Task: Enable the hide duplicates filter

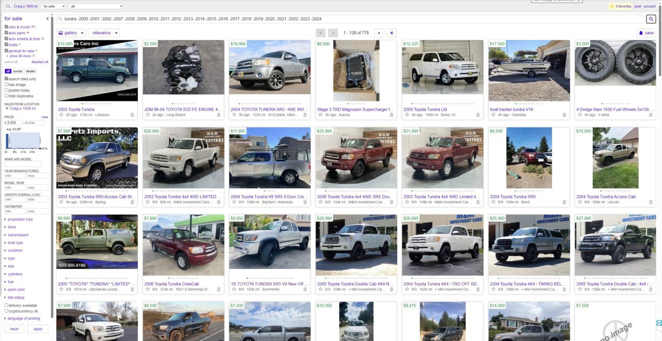Action: coord(6,96)
